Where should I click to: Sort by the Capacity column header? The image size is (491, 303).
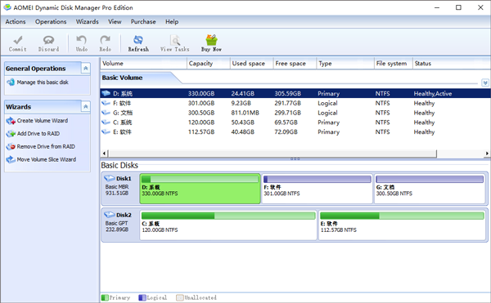click(209, 64)
